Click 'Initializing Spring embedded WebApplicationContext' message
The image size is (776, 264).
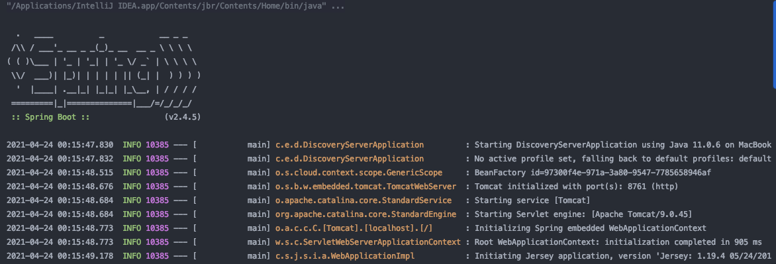click(591, 228)
